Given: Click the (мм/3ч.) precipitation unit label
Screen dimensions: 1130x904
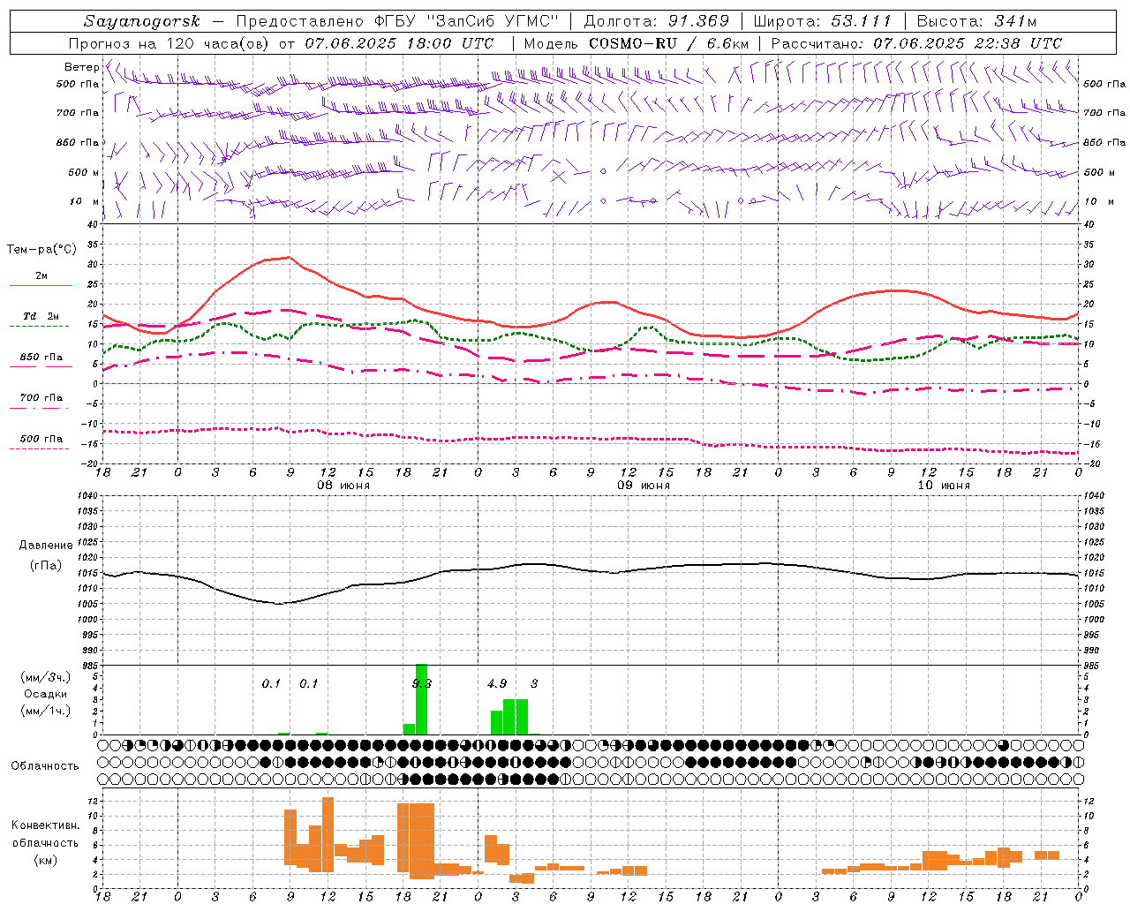Looking at the screenshot, I should pyautogui.click(x=46, y=677).
